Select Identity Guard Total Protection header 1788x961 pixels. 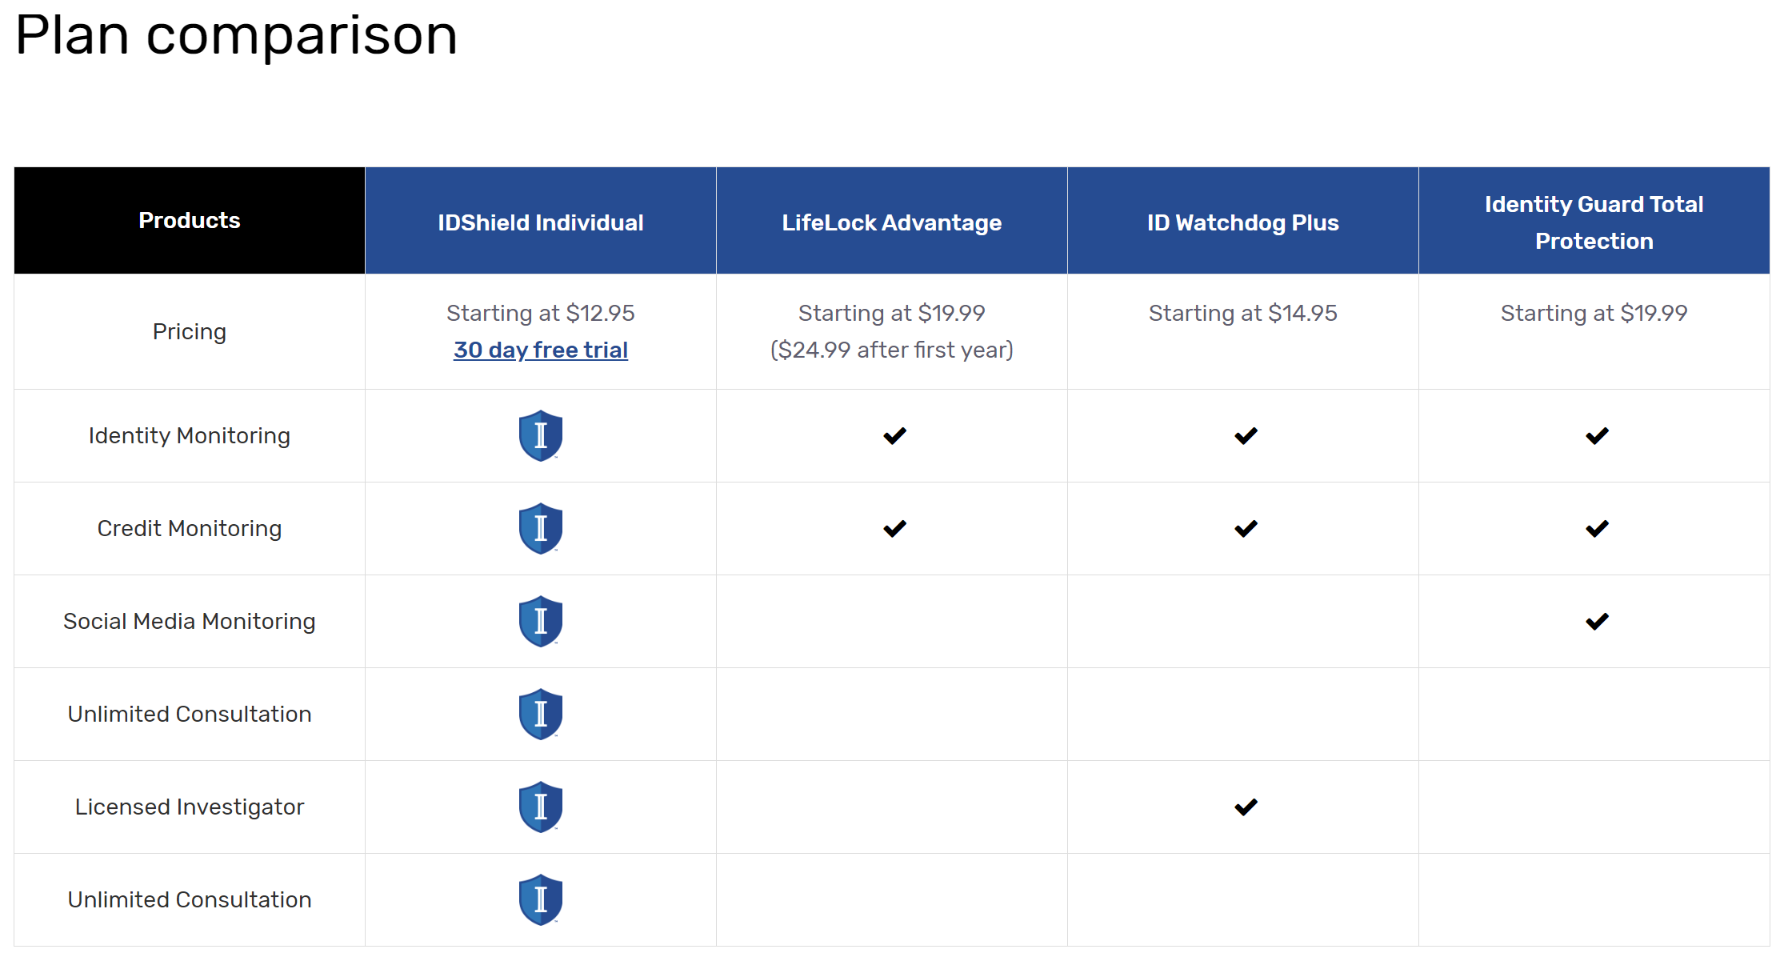[x=1594, y=221]
